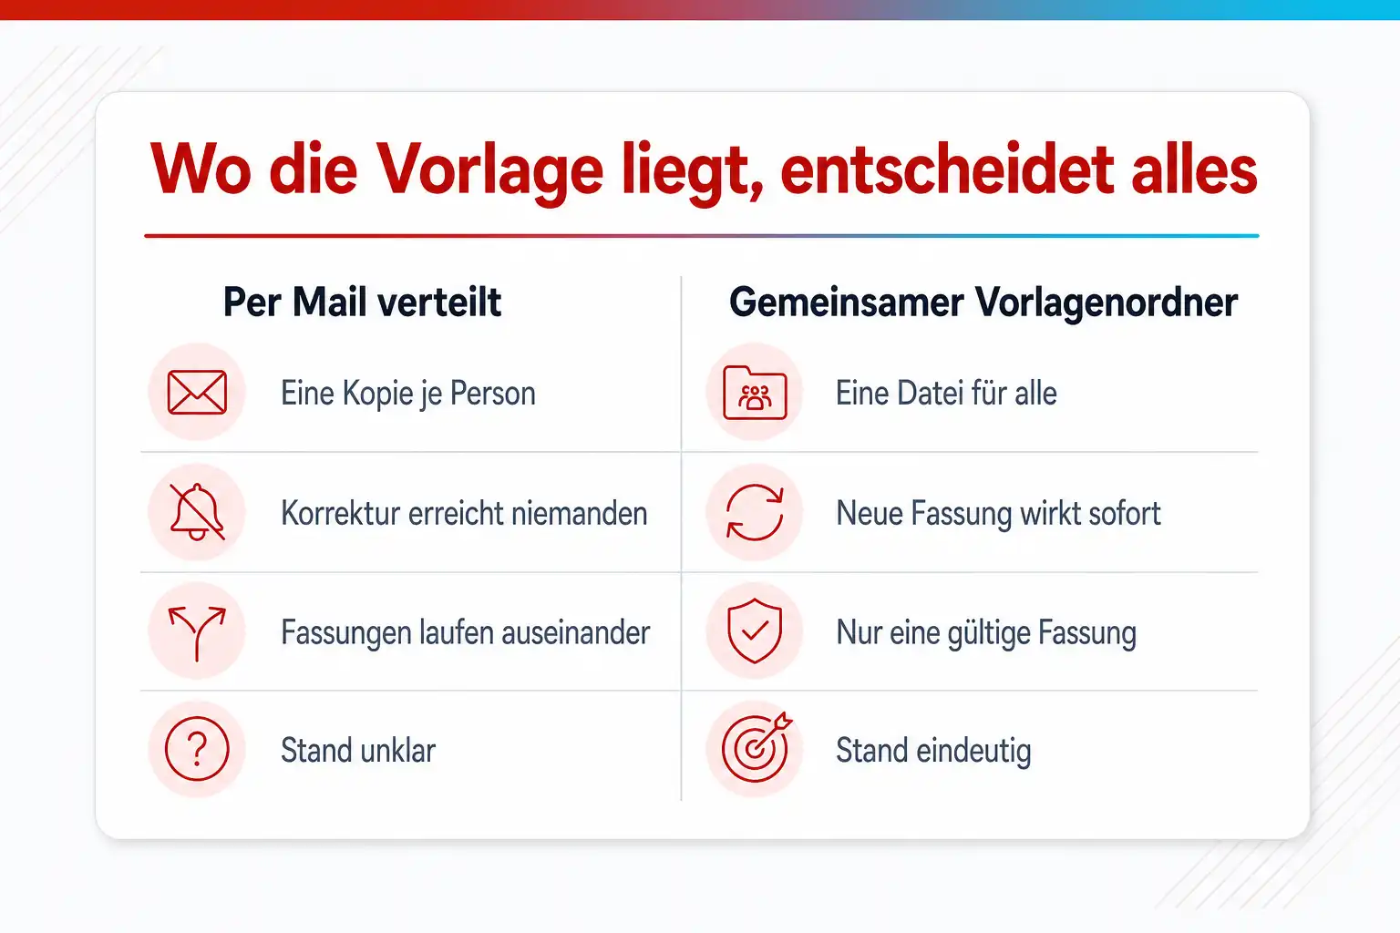The width and height of the screenshot is (1400, 933).
Task: Click the forking arrows icon
Action: (x=197, y=632)
